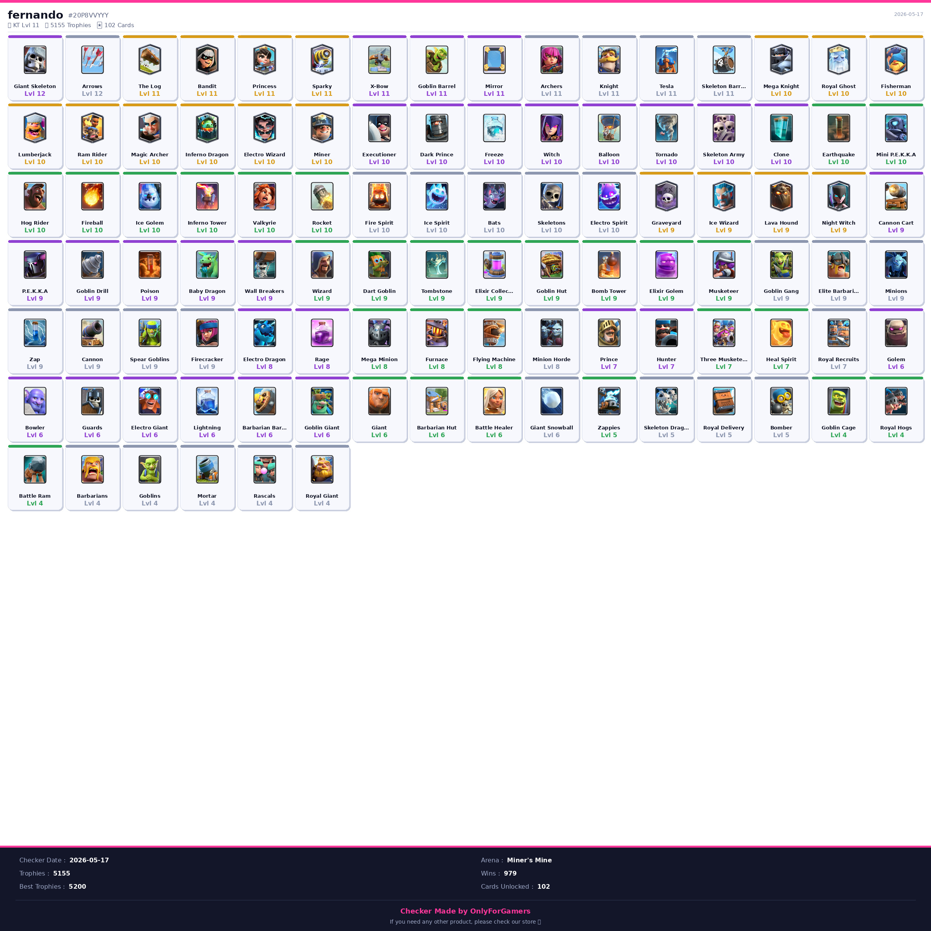931x931 pixels.
Task: Select the Checker Date value in footer
Action: 89,860
